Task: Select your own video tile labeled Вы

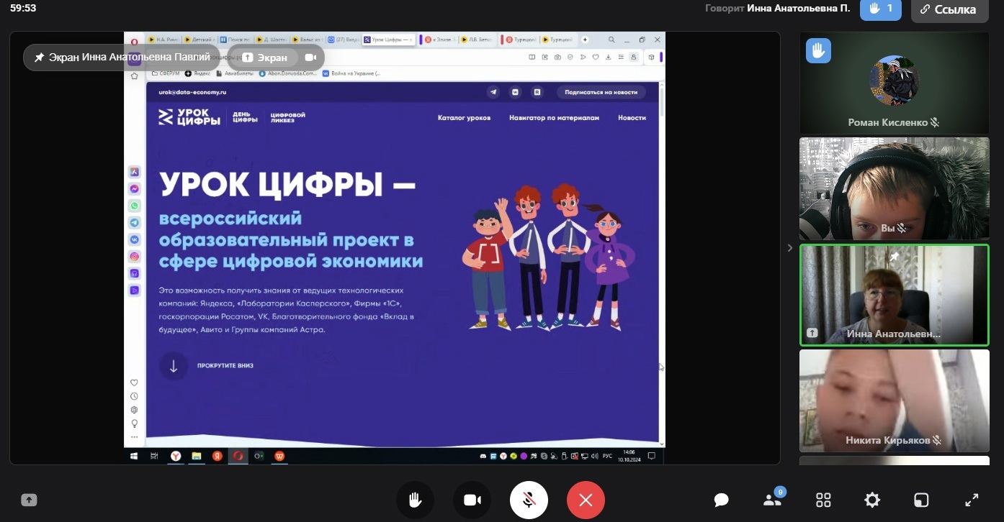Action: click(894, 189)
